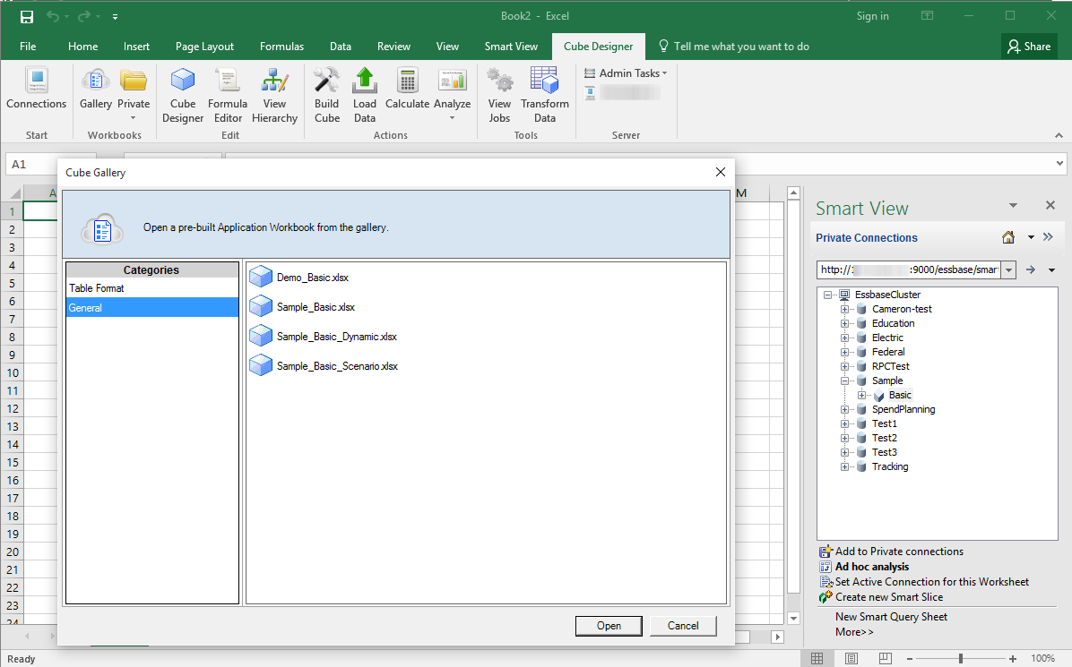Screen dimensions: 1072x667
Task: Switch to Page Layout view in status bar
Action: [x=852, y=659]
